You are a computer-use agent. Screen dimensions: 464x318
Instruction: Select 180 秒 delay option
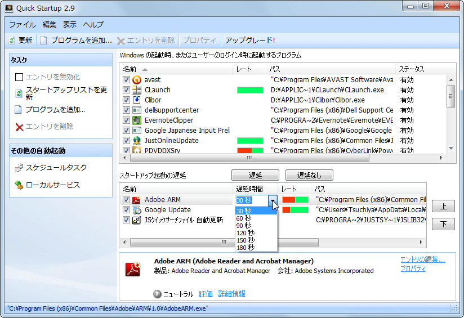click(256, 248)
